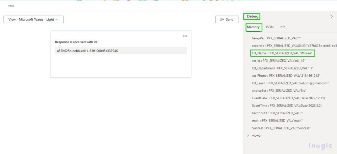Select the choiceSet "No" memory entry
Viewport: 337px width, 154px height.
click(279, 90)
